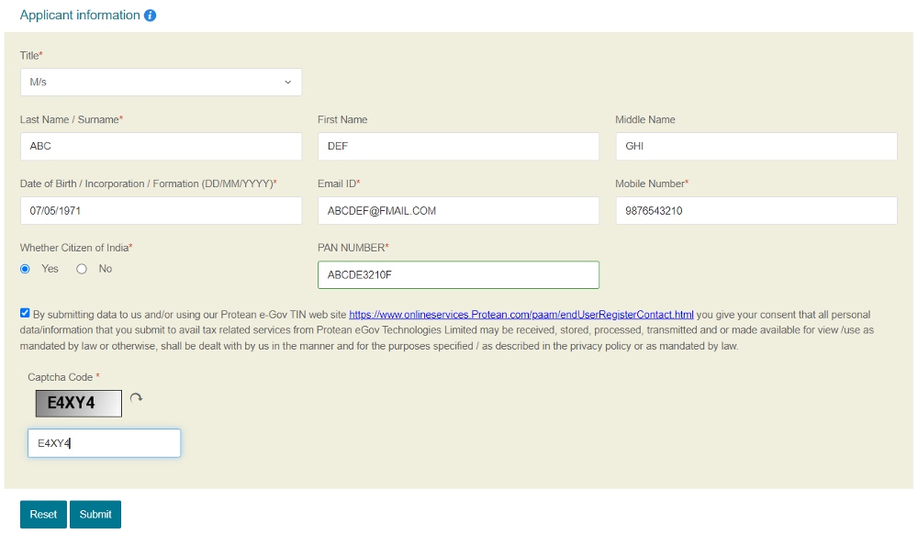
Task: Uncheck the consent agreement checkbox
Action: tap(25, 313)
